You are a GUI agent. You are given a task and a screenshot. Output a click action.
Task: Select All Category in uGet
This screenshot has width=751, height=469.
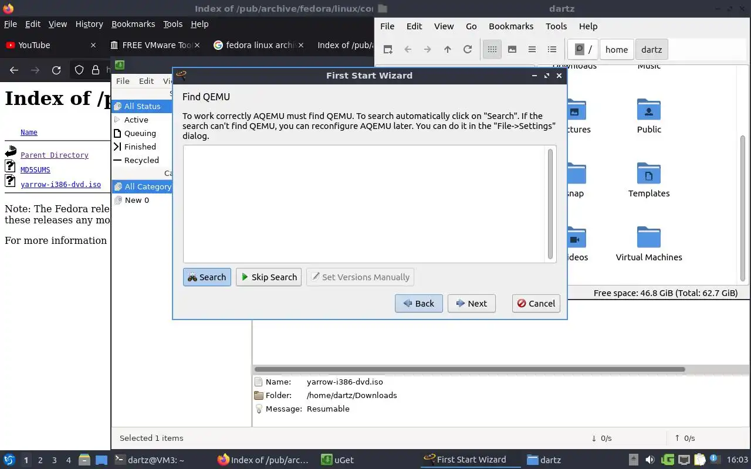pyautogui.click(x=142, y=187)
